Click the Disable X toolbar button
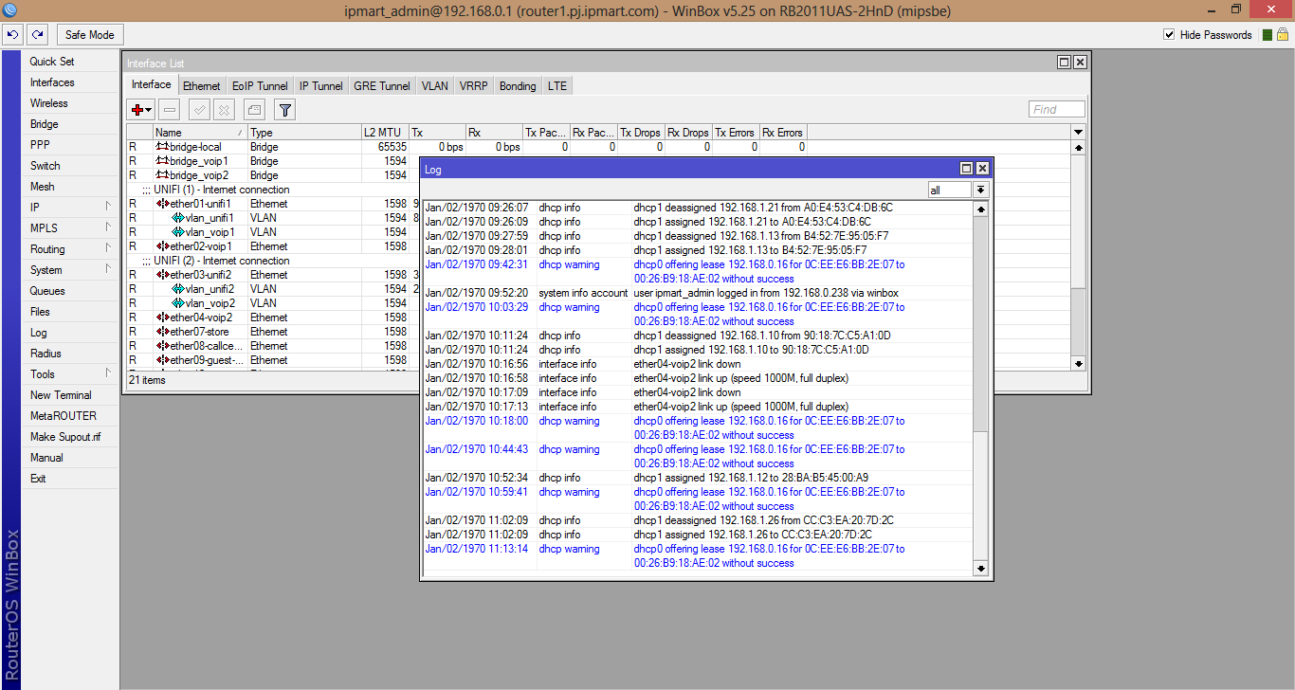This screenshot has width=1295, height=690. click(x=224, y=110)
